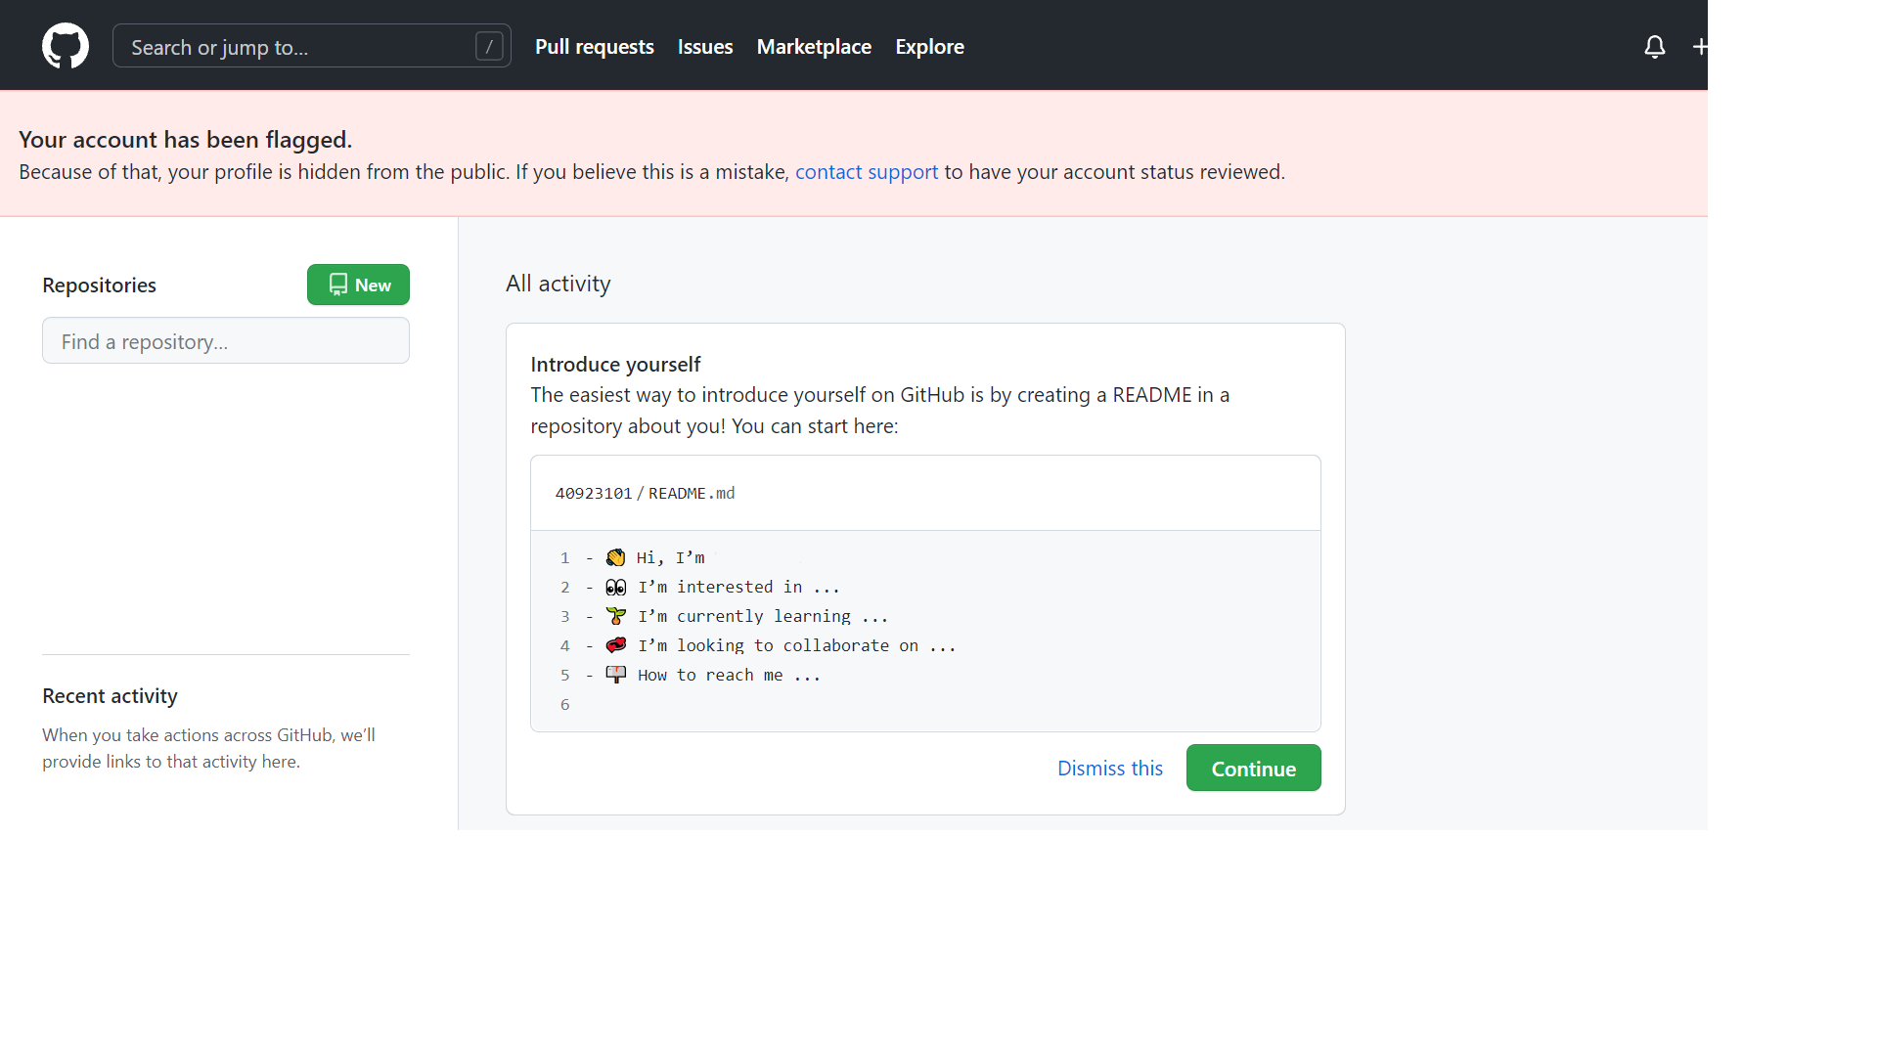Open the plus create-new menu

point(1700,47)
